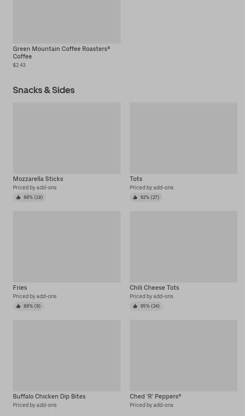Screen dimensions: 245x416
Task: Click thumbs-up icon under Chili Cheese Tots
Action: (x=135, y=306)
